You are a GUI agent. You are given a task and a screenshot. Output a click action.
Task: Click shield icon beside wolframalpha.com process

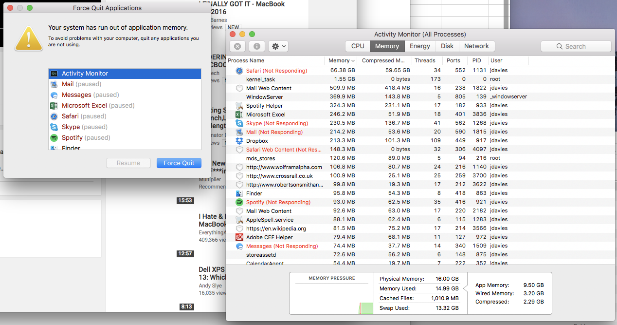click(239, 167)
